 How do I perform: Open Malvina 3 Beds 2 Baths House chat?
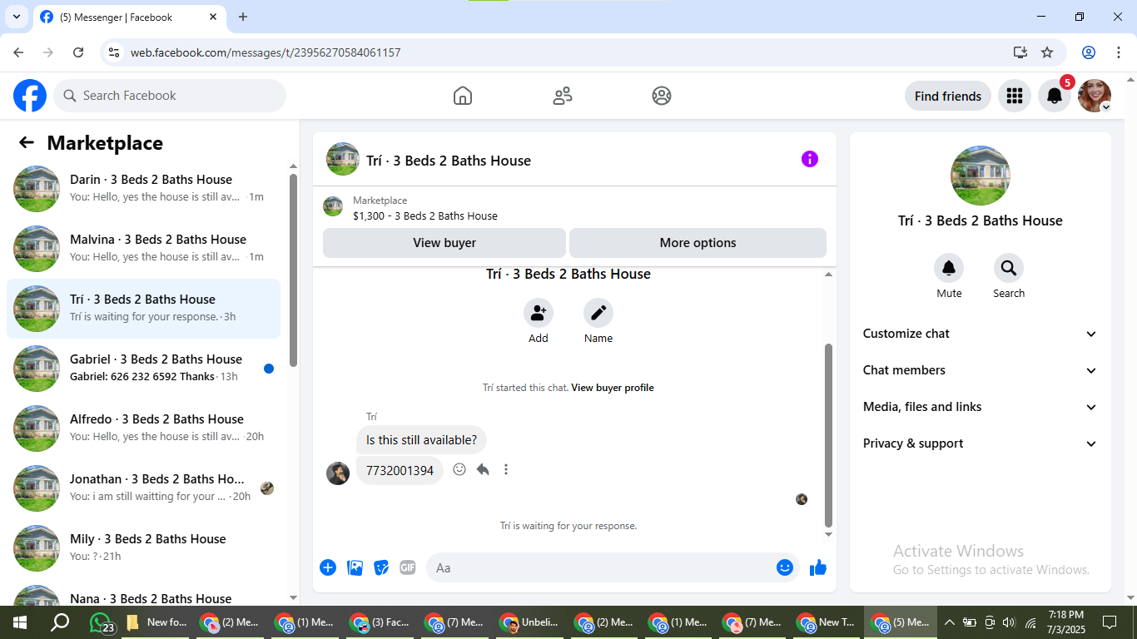(143, 249)
